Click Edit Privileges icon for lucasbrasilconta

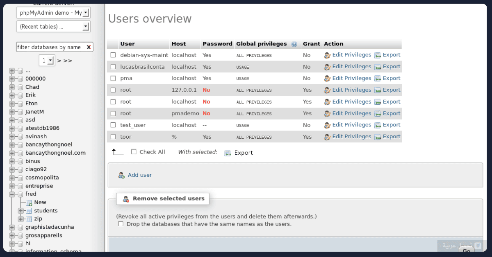point(327,67)
